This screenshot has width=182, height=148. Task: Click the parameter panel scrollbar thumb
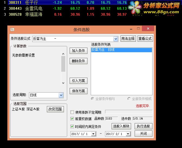click(x=63, y=64)
